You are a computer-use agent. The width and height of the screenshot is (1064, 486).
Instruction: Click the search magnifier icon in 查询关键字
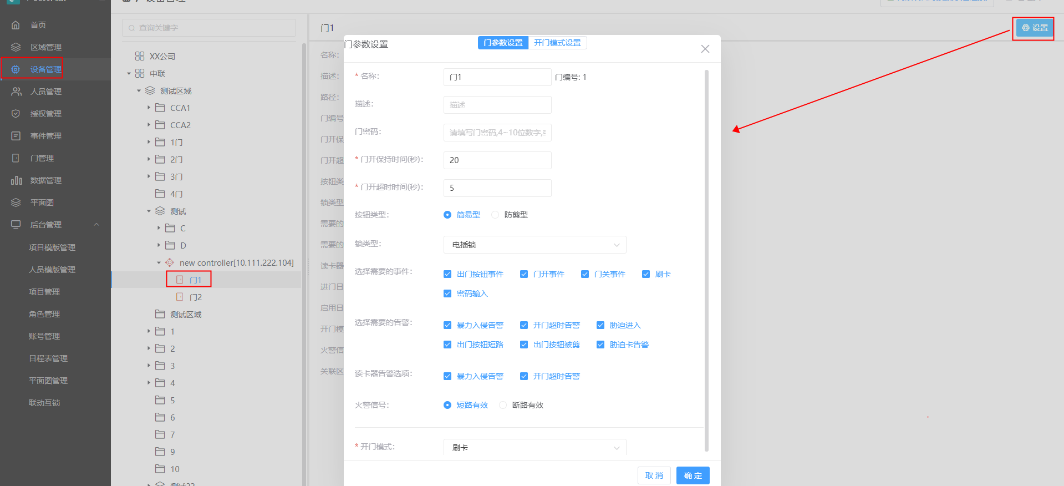[x=131, y=28]
